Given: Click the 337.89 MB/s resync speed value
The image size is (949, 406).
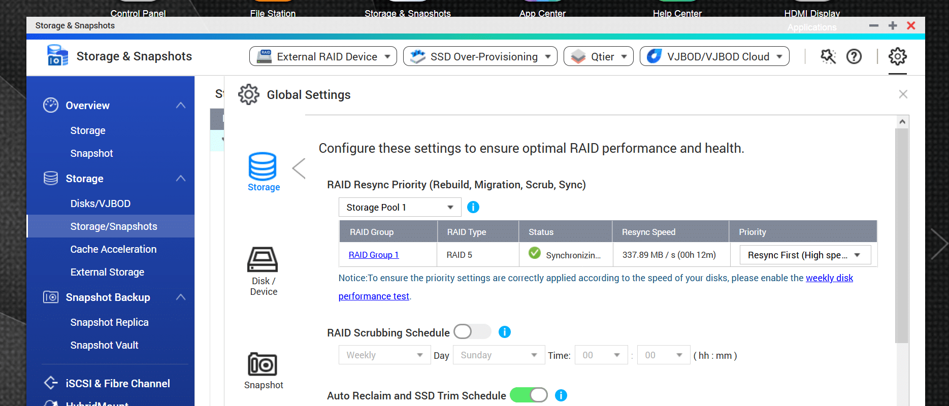Looking at the screenshot, I should point(669,255).
